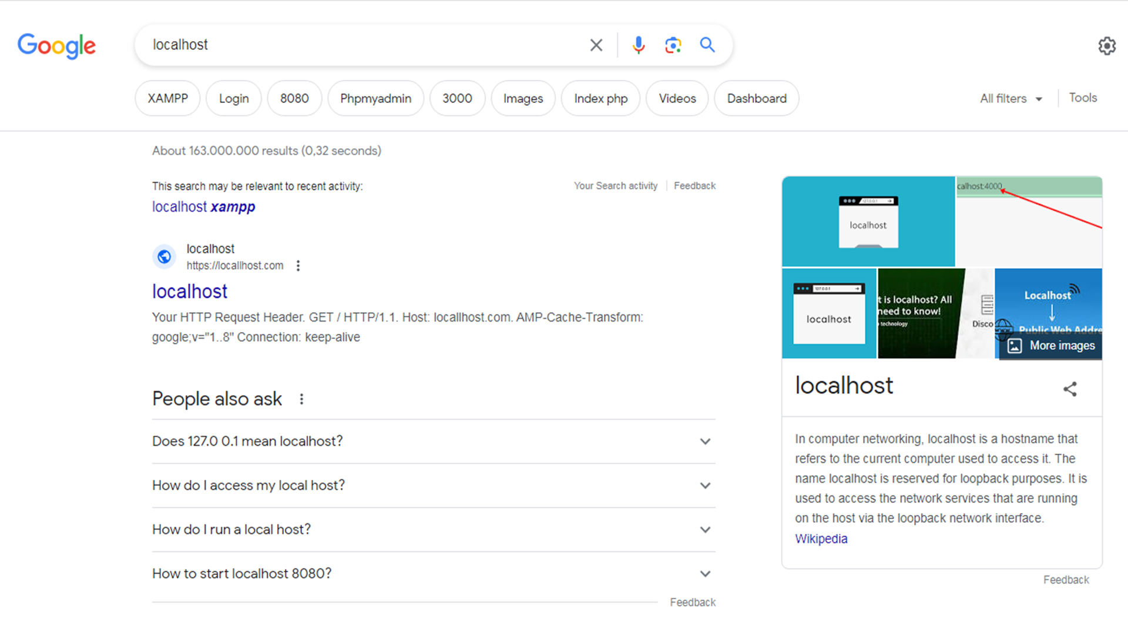The height and width of the screenshot is (635, 1128).
Task: Expand 'How do I access my local host?'
Action: point(434,486)
